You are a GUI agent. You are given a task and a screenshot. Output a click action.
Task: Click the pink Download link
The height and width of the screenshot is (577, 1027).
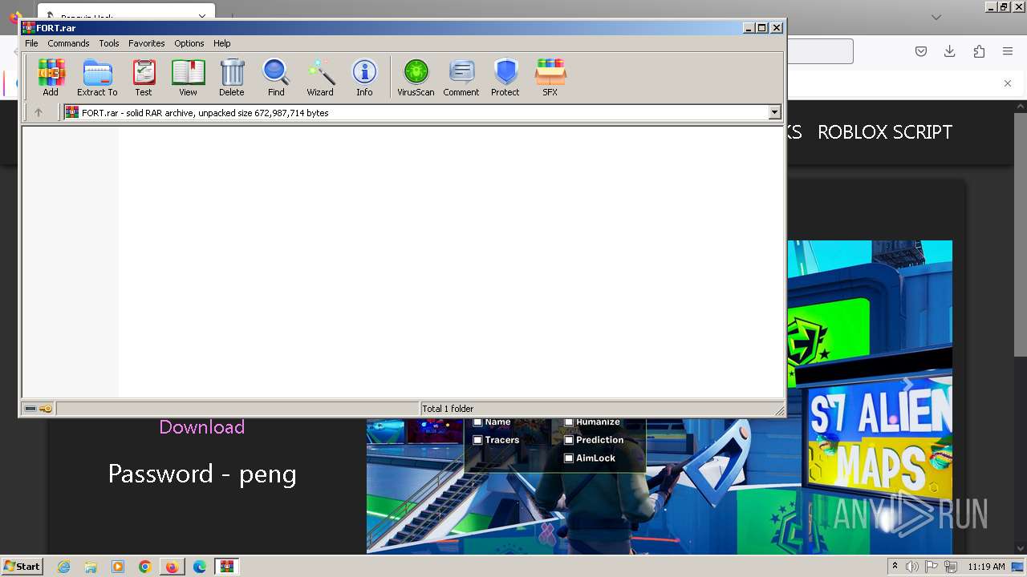[202, 427]
